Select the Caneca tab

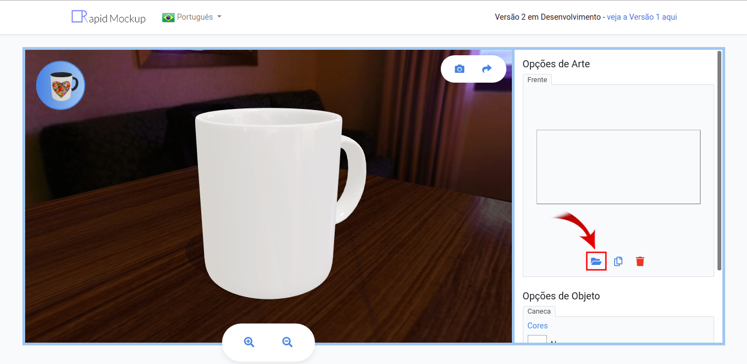(539, 311)
